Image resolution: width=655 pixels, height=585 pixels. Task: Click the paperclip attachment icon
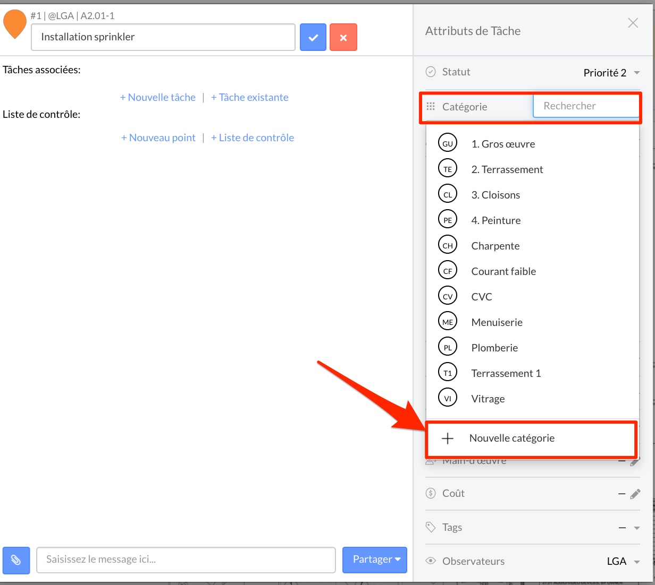pos(16,560)
